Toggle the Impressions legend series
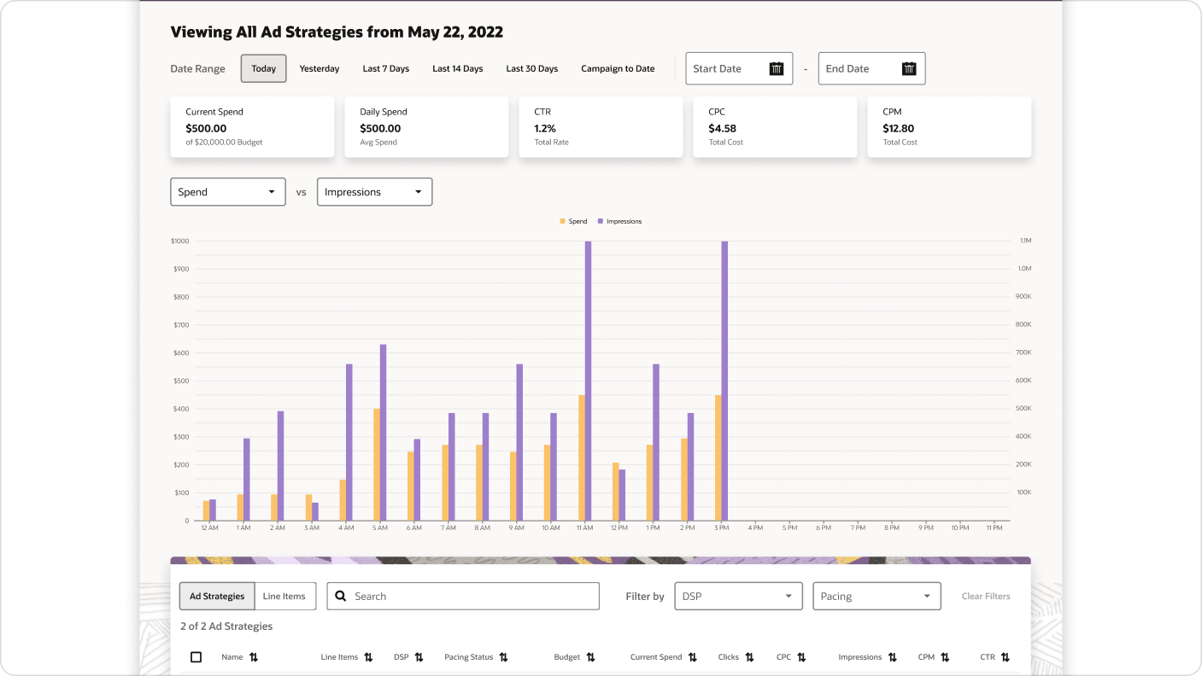1202x676 pixels. 619,221
